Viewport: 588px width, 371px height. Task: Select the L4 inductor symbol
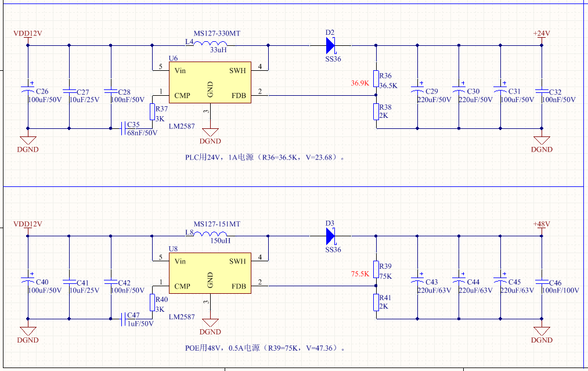210,44
